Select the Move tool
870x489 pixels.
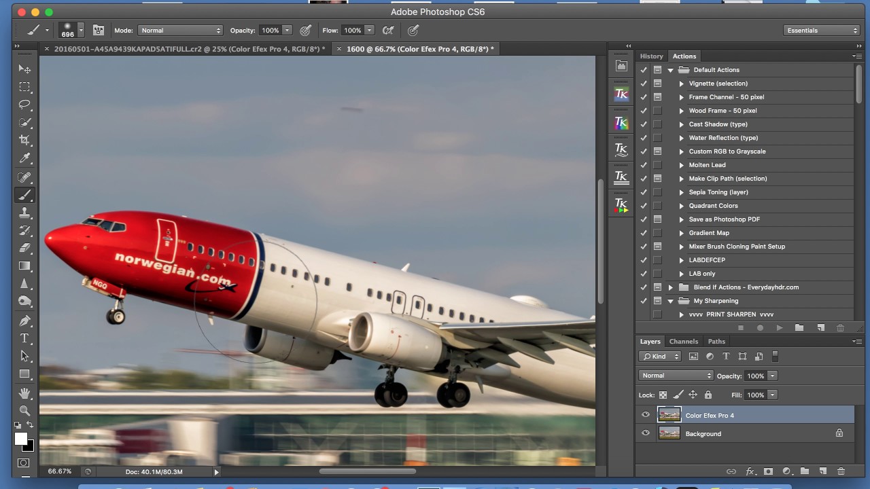pos(24,69)
